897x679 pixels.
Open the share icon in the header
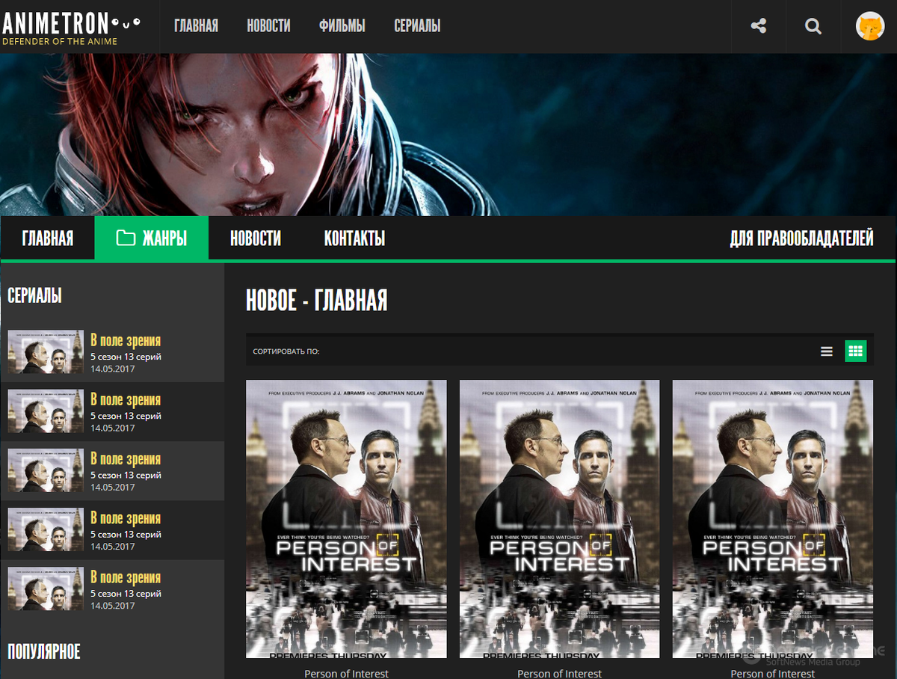(x=758, y=27)
